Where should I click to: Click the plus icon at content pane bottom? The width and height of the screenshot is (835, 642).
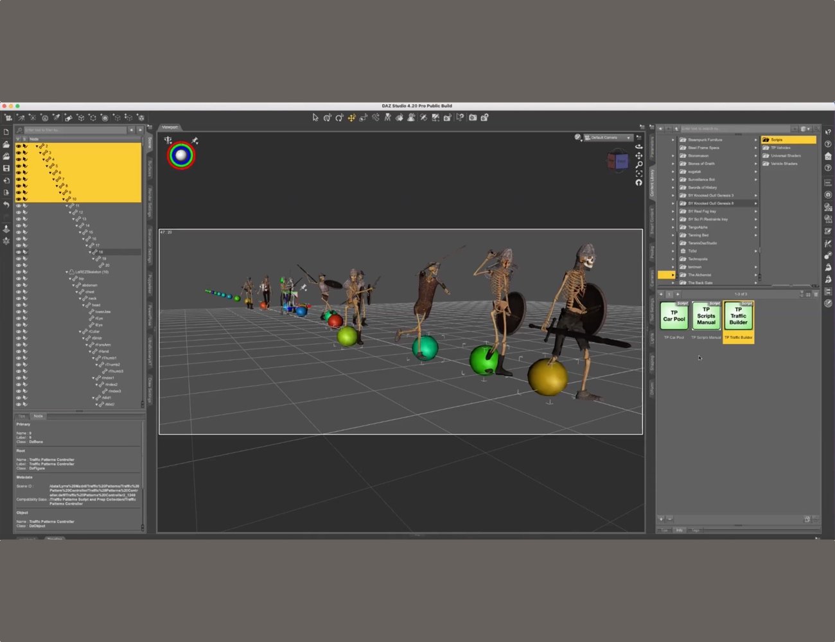661,519
